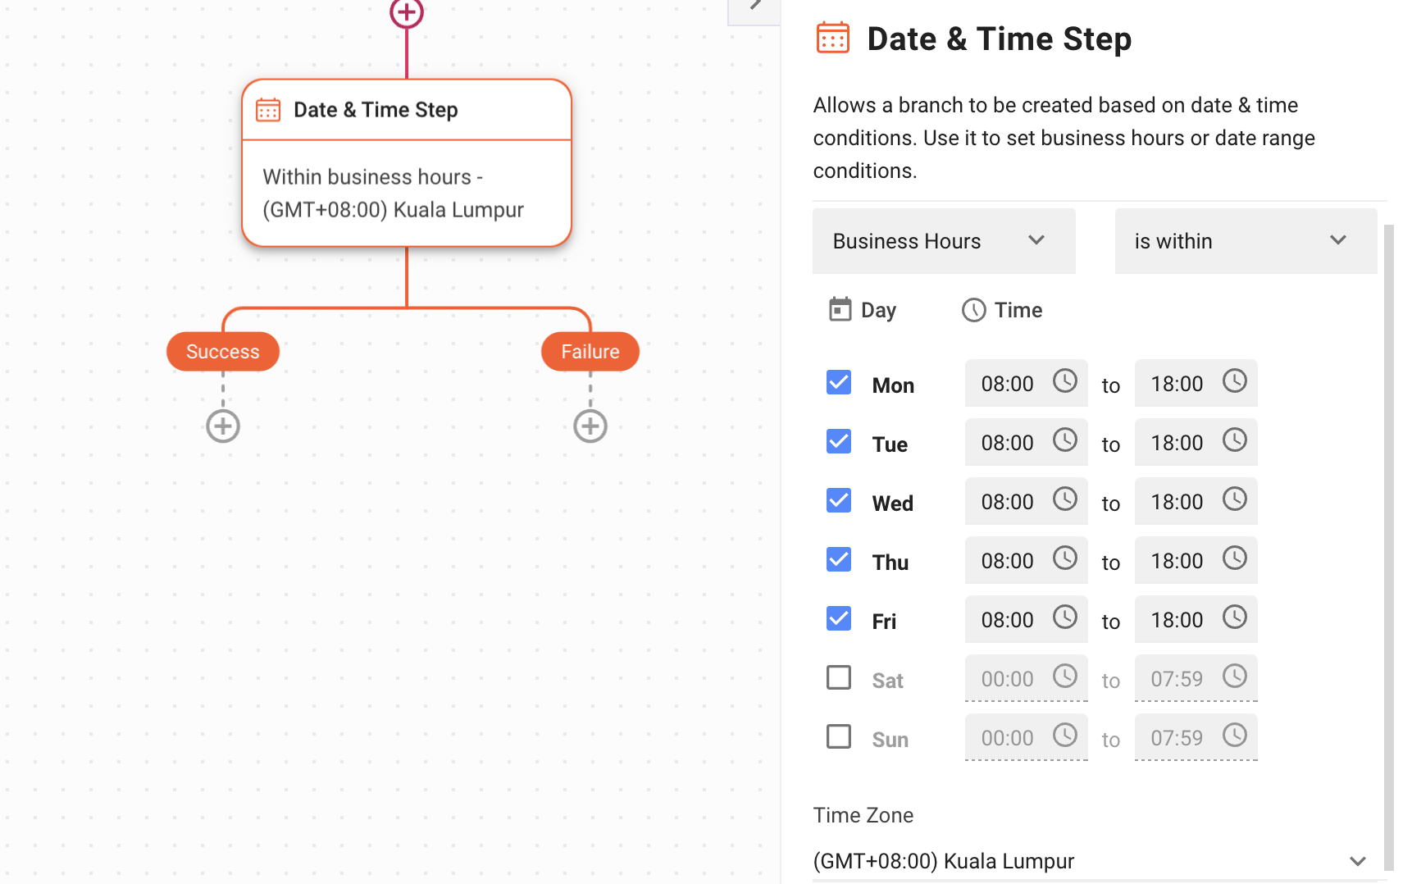This screenshot has height=884, width=1412.
Task: Click the Date & Time Step node on the canvas
Action: tap(406, 162)
